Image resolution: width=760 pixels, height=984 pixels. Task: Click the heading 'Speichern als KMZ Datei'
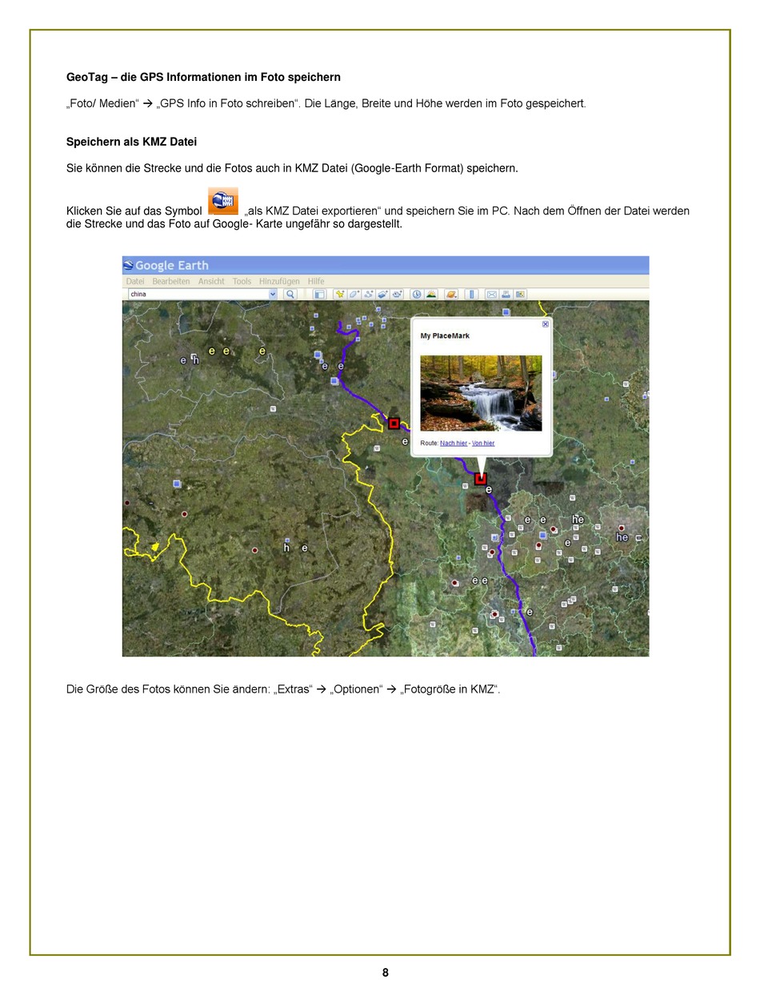131,142
